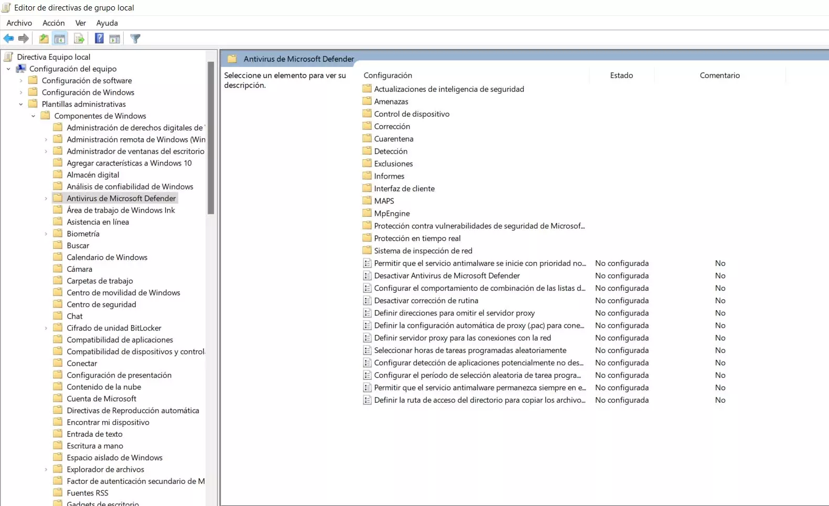The height and width of the screenshot is (506, 829).
Task: Collapse the Configuración del equipo node
Action: click(8, 69)
